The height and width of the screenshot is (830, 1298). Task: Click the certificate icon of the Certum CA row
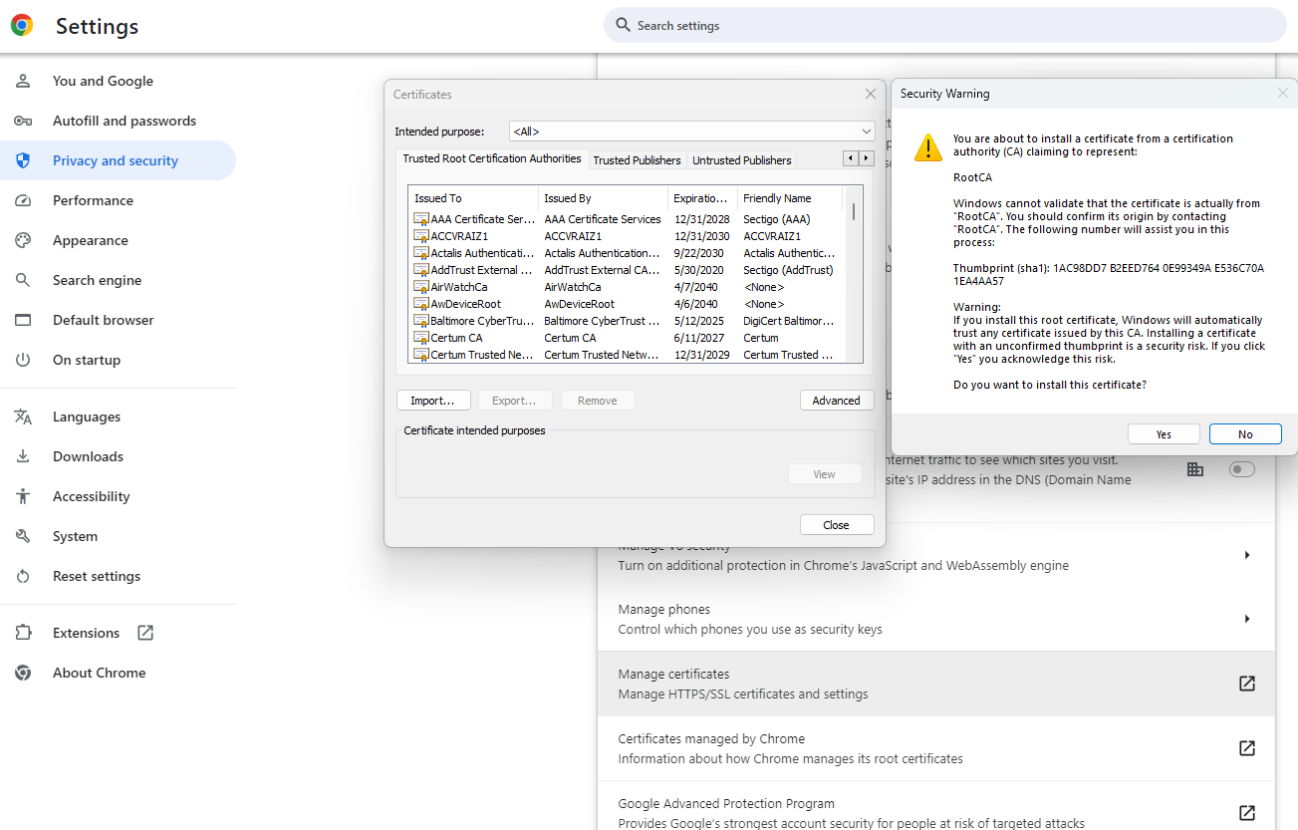click(x=421, y=338)
